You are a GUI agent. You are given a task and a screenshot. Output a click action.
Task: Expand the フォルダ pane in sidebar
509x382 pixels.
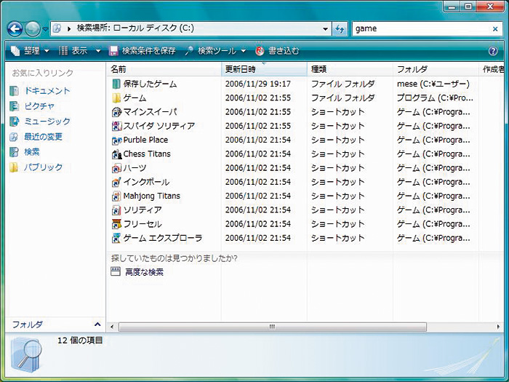(97, 325)
